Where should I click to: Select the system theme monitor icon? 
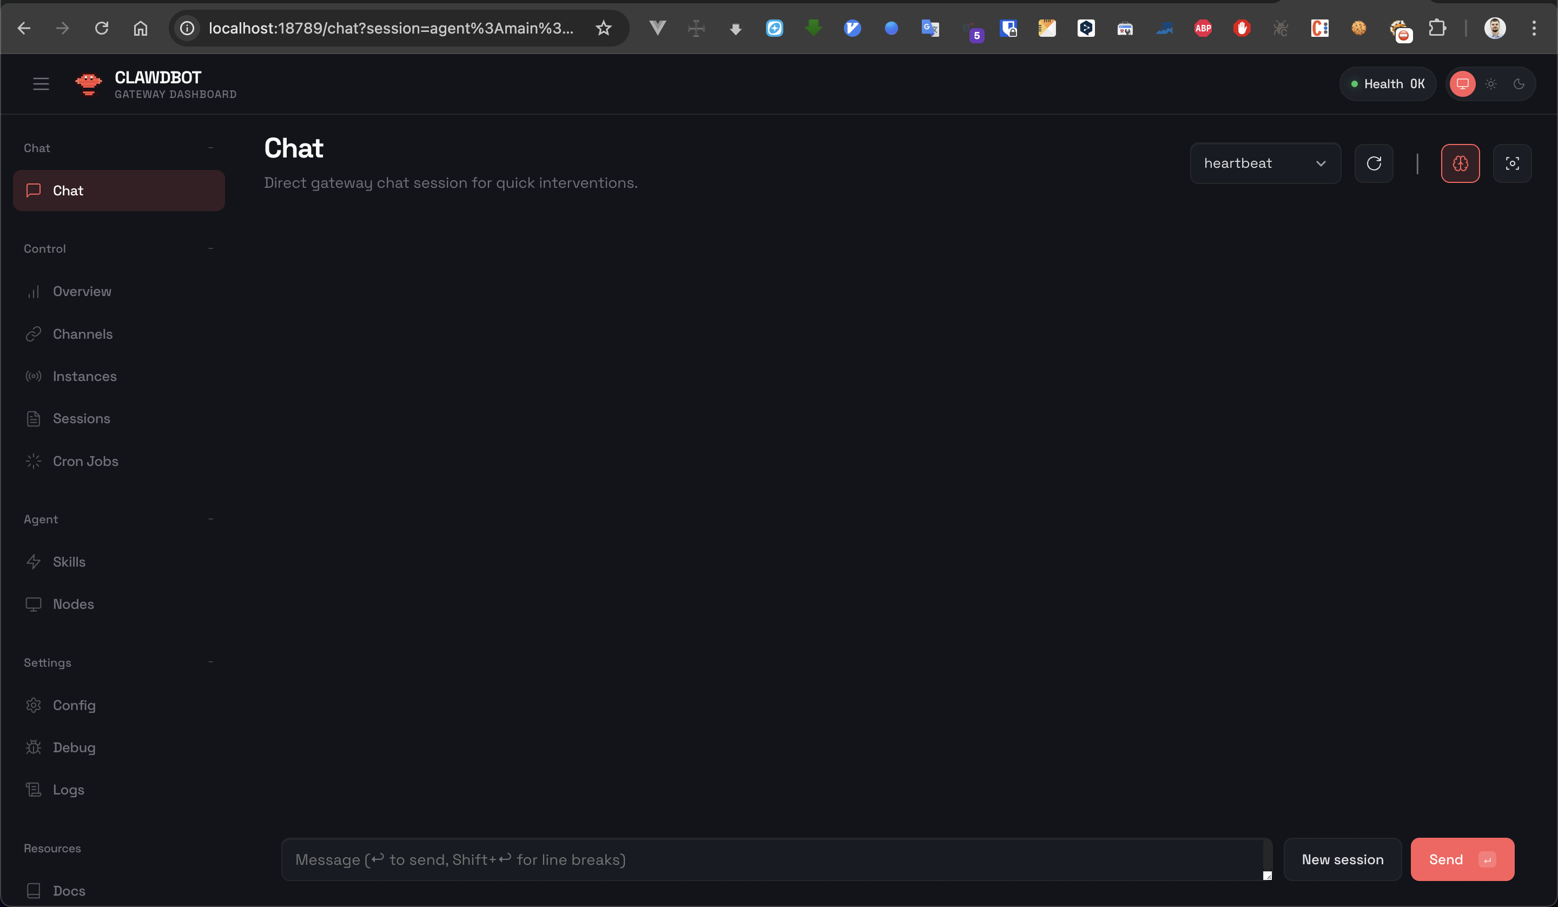[x=1462, y=83]
